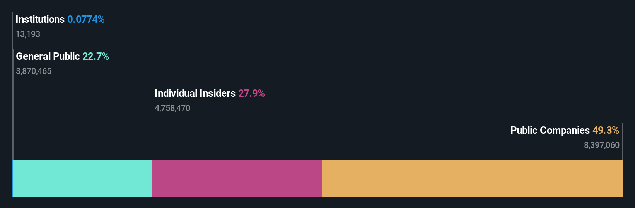Click the vertical marker line beside General Public label
The width and height of the screenshot is (635, 208).
pyautogui.click(x=13, y=105)
